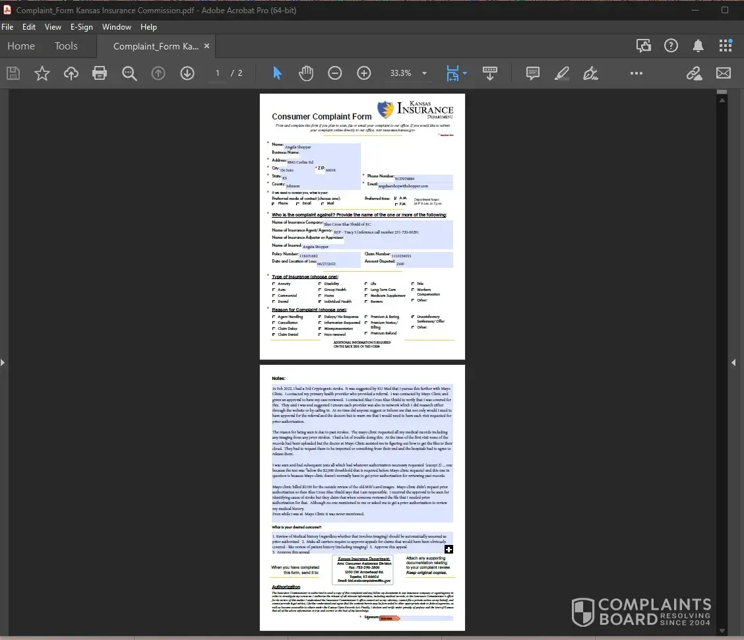744x640 pixels.
Task: Check the Email contact mode checkbox
Action: point(298,204)
